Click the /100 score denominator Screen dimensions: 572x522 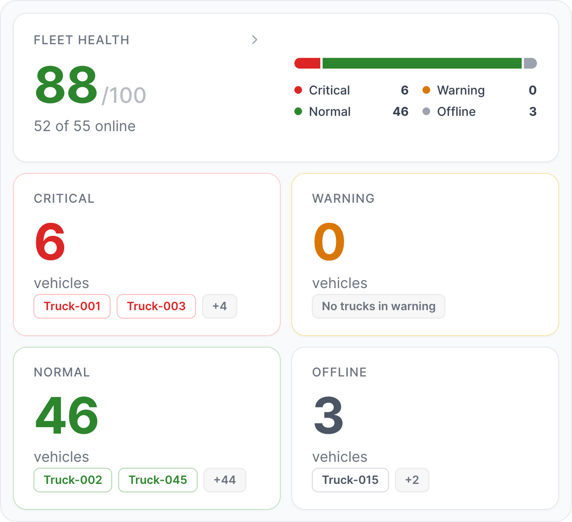124,95
